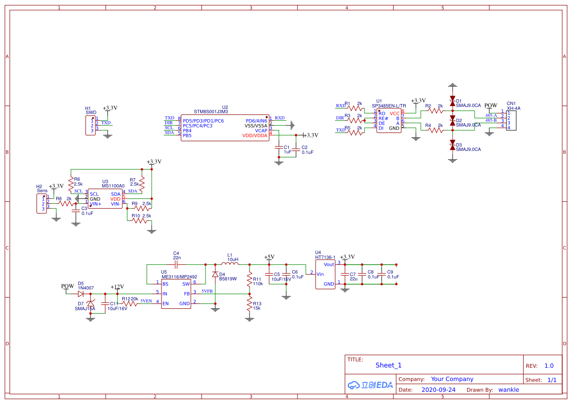
Task: Select the R10 2.5k resistor symbol
Action: (139, 220)
